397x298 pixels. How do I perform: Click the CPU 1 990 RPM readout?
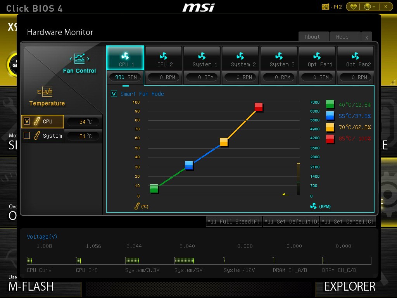[125, 77]
